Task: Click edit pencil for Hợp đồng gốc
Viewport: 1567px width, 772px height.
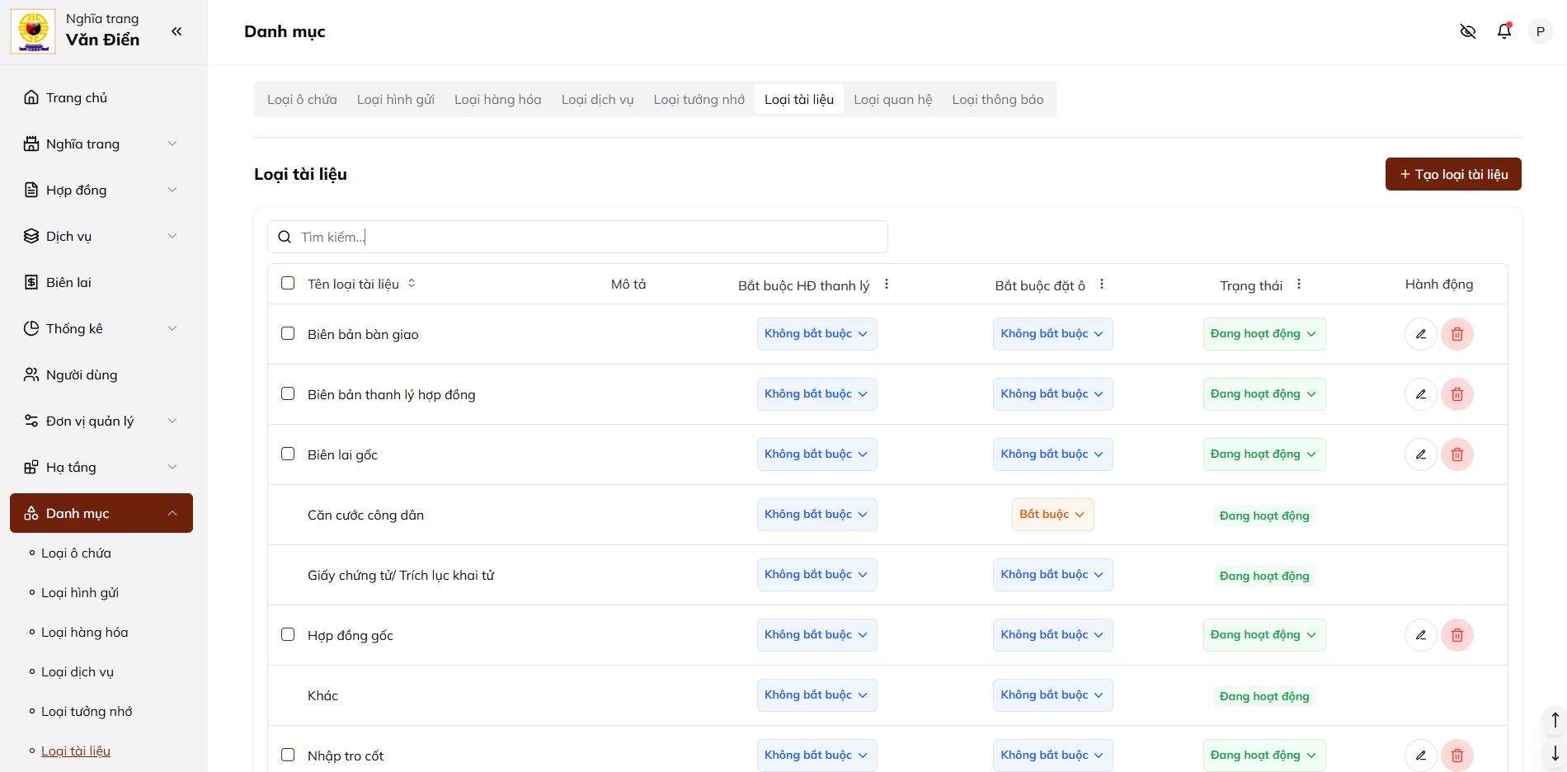Action: coord(1420,635)
